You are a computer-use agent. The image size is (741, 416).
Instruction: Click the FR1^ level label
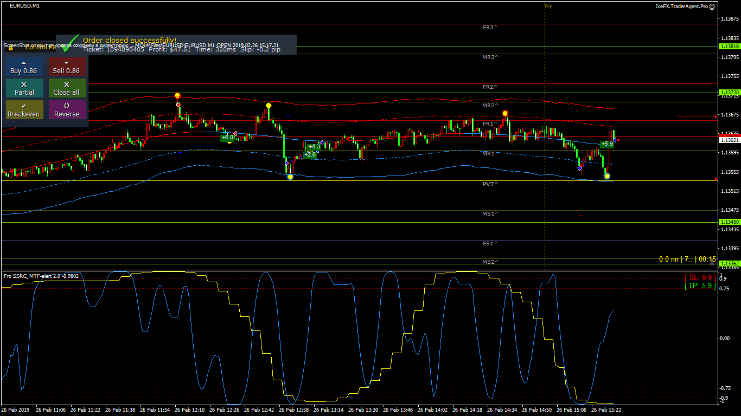pyautogui.click(x=490, y=124)
